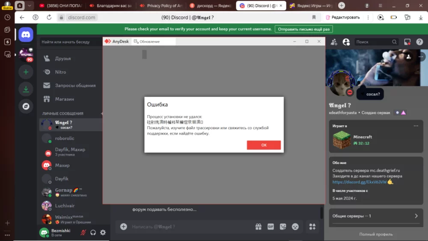
Task: Click the discord.com address field
Action: (81, 18)
